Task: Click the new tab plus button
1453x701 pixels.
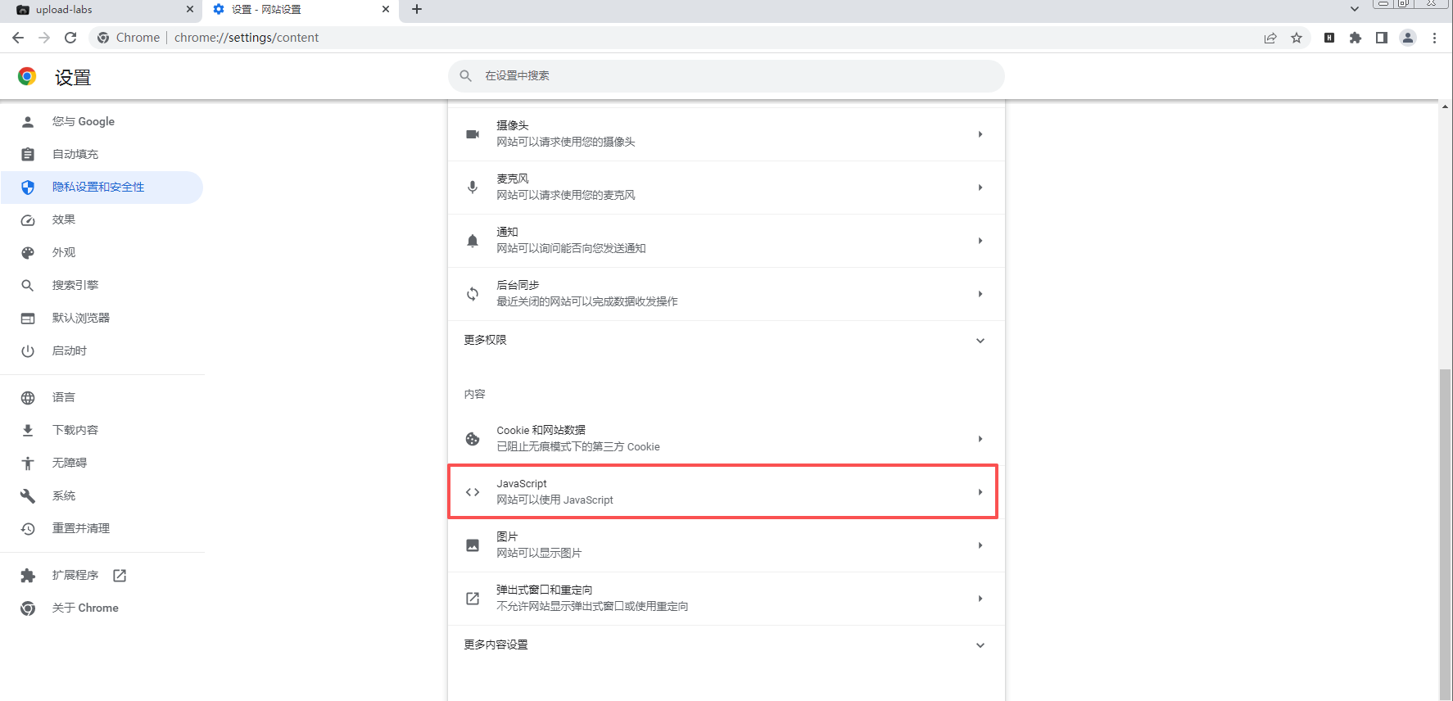Action: [417, 10]
